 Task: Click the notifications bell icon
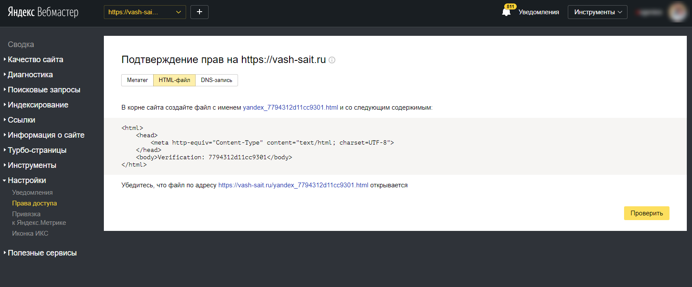[x=506, y=12]
